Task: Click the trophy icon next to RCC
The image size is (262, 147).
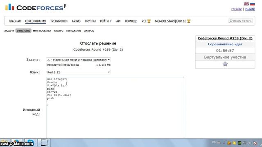Action: click(149, 21)
